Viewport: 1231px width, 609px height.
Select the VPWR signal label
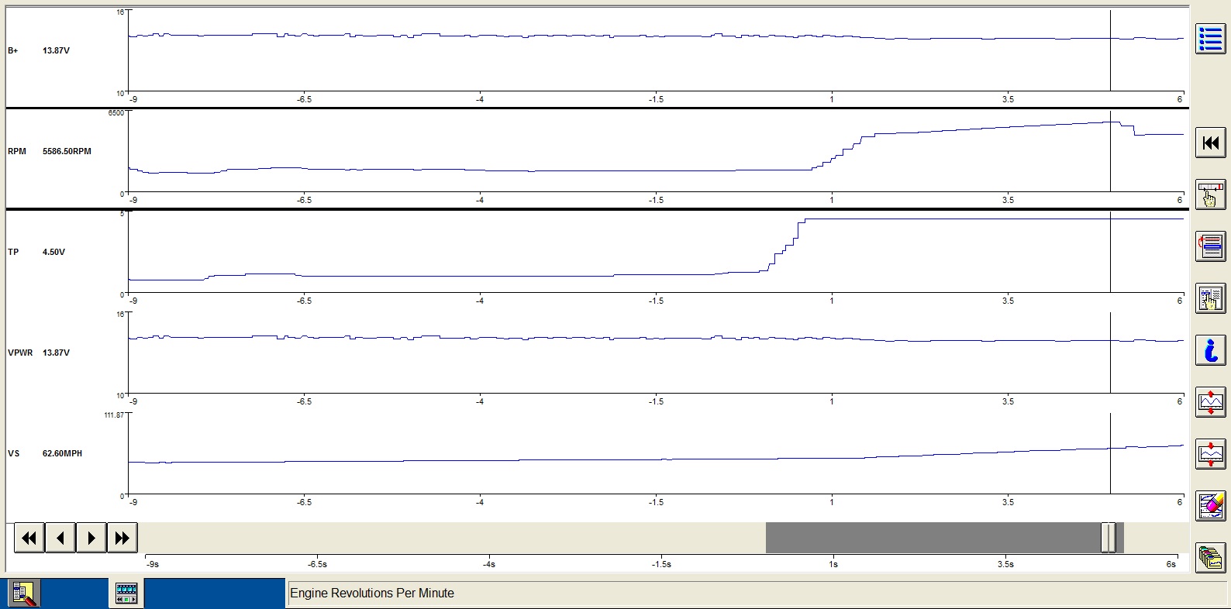click(x=20, y=353)
